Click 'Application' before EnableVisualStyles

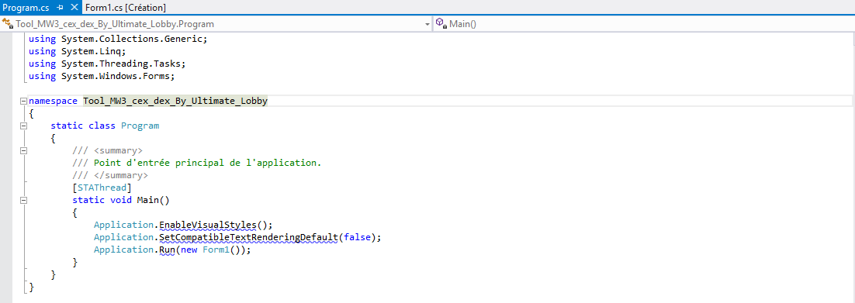click(123, 225)
